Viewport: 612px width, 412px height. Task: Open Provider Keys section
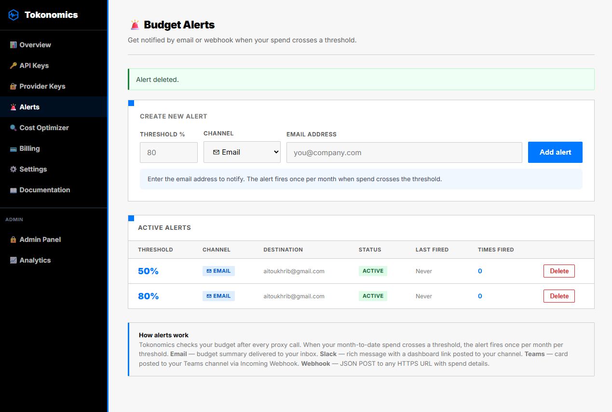(x=54, y=86)
